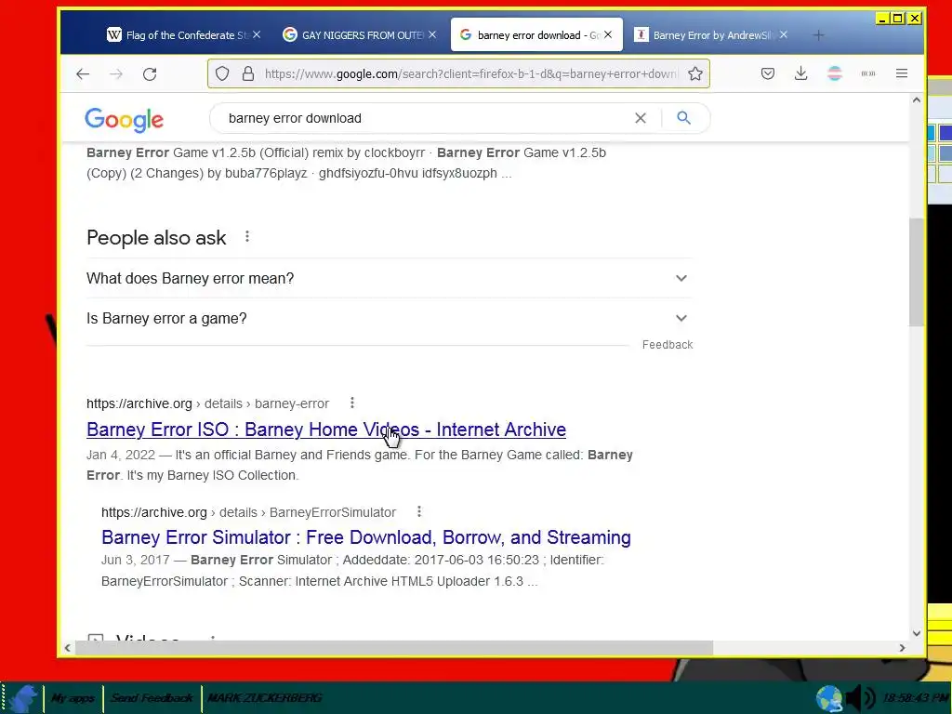
Task: Open the Save to Pocket icon
Action: click(767, 74)
